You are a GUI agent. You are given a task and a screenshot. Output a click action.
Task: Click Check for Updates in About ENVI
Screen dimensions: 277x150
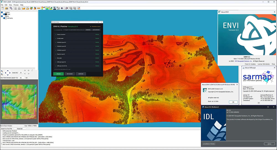point(250,64)
